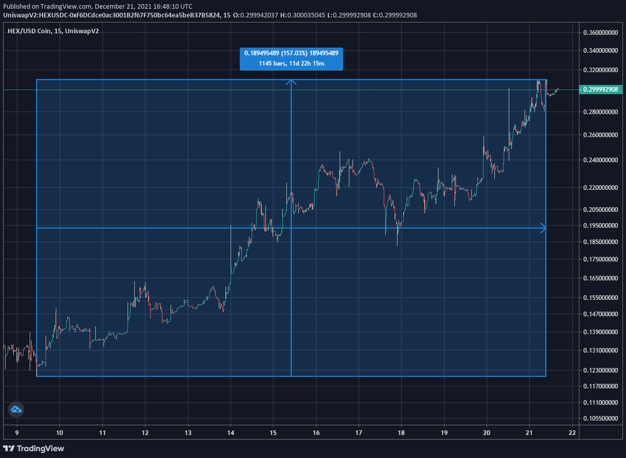This screenshot has height=458, width=626.
Task: Click the price axis label 0.185000000
Action: point(601,242)
